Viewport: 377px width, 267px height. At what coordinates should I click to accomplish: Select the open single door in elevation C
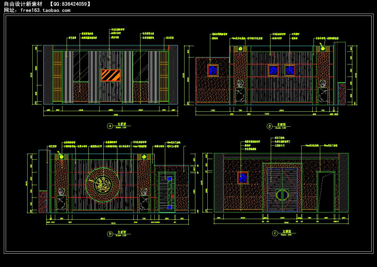pos(326,192)
